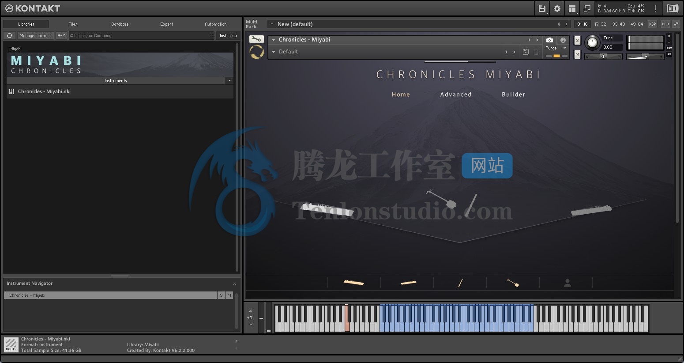Click koto instrument on right stage
The width and height of the screenshot is (684, 363).
pos(591,210)
